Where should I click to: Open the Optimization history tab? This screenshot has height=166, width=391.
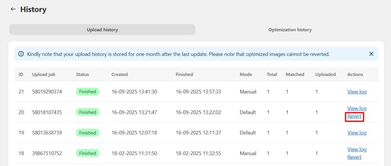coord(290,30)
